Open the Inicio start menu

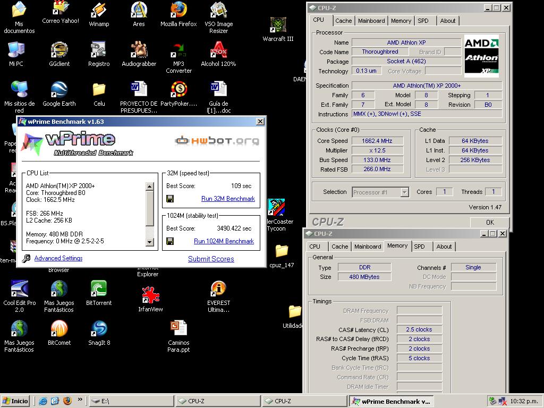click(15, 401)
